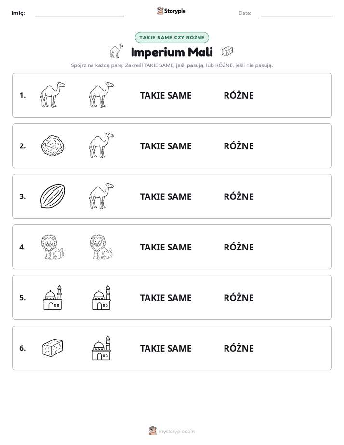This screenshot has width=344, height=445.
Task: Select TAKIE SAME for row 1
Action: pyautogui.click(x=166, y=95)
